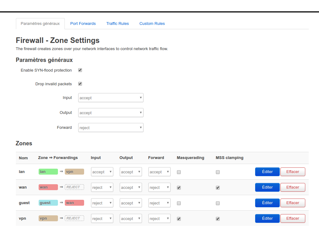Disable MSS clamping for wan zone
This screenshot has width=319, height=239.
coord(218,188)
